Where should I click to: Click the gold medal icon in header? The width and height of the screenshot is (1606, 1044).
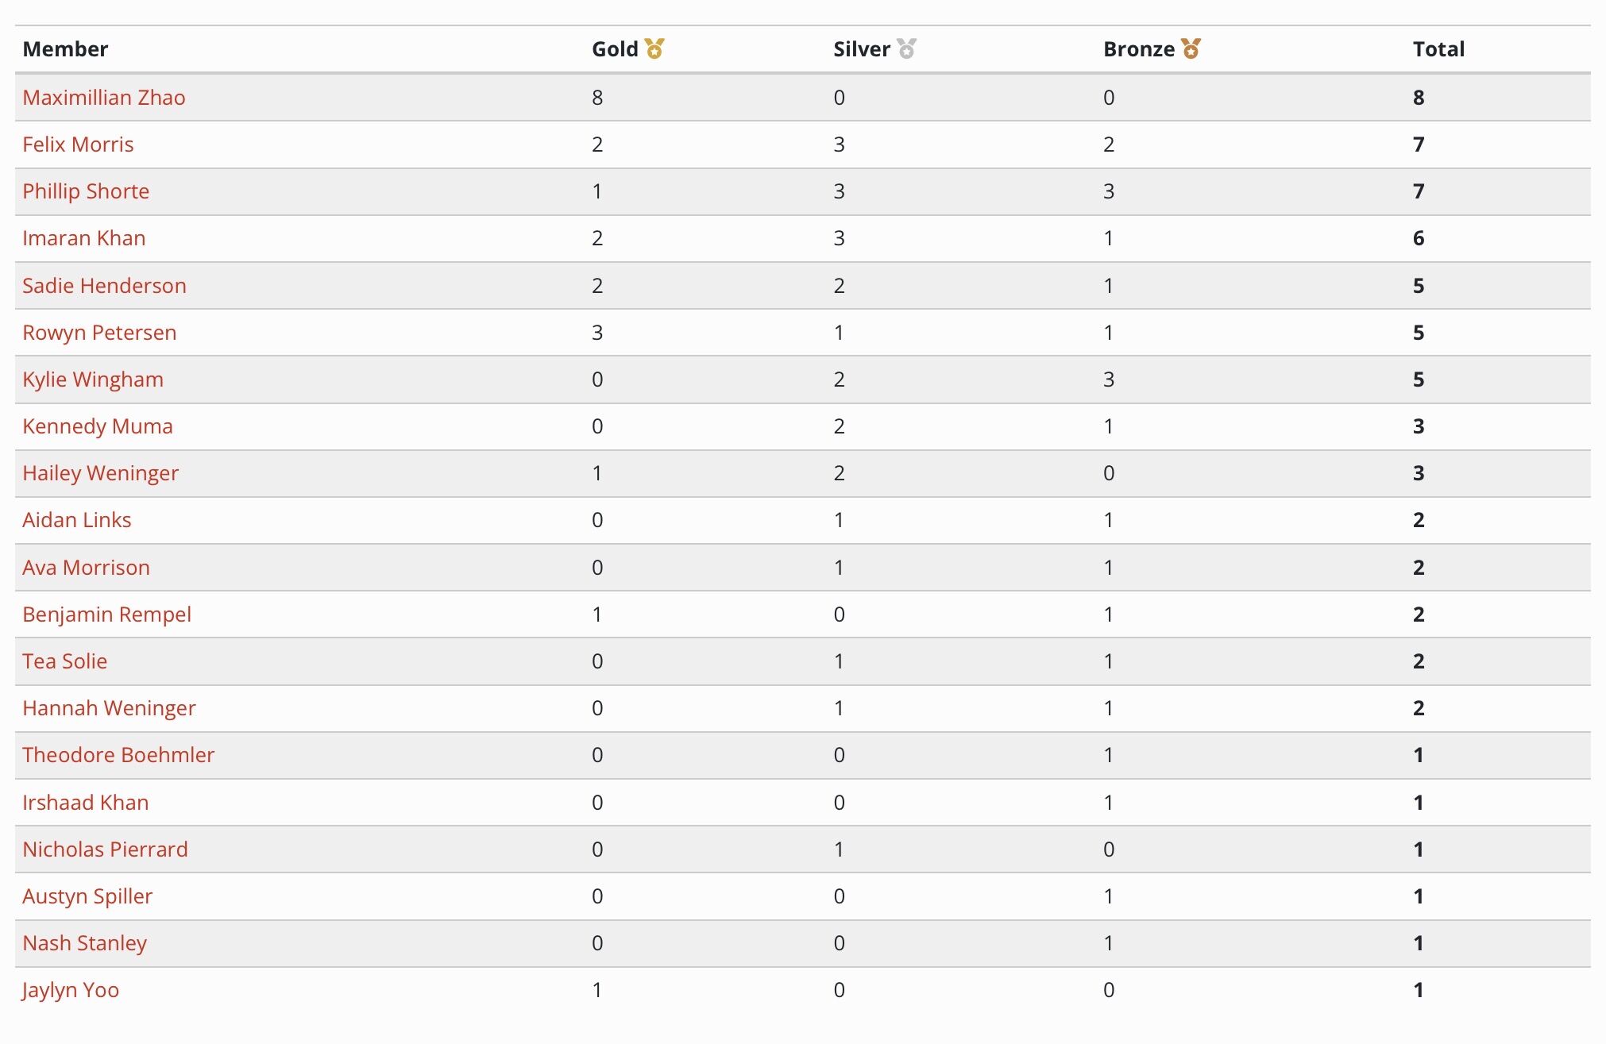(654, 48)
